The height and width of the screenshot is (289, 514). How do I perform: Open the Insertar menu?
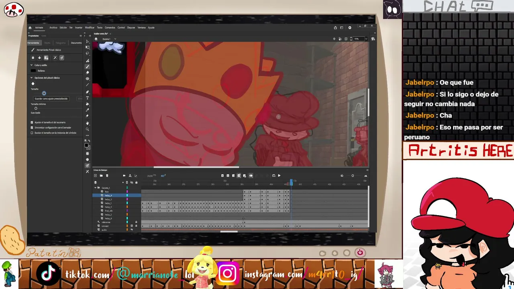(79, 28)
